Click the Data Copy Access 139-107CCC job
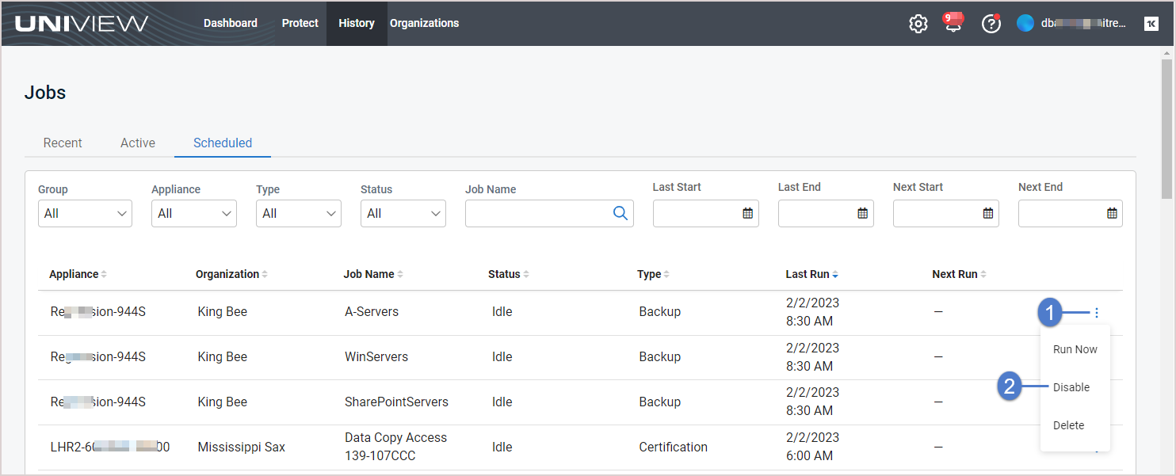 pyautogui.click(x=395, y=447)
